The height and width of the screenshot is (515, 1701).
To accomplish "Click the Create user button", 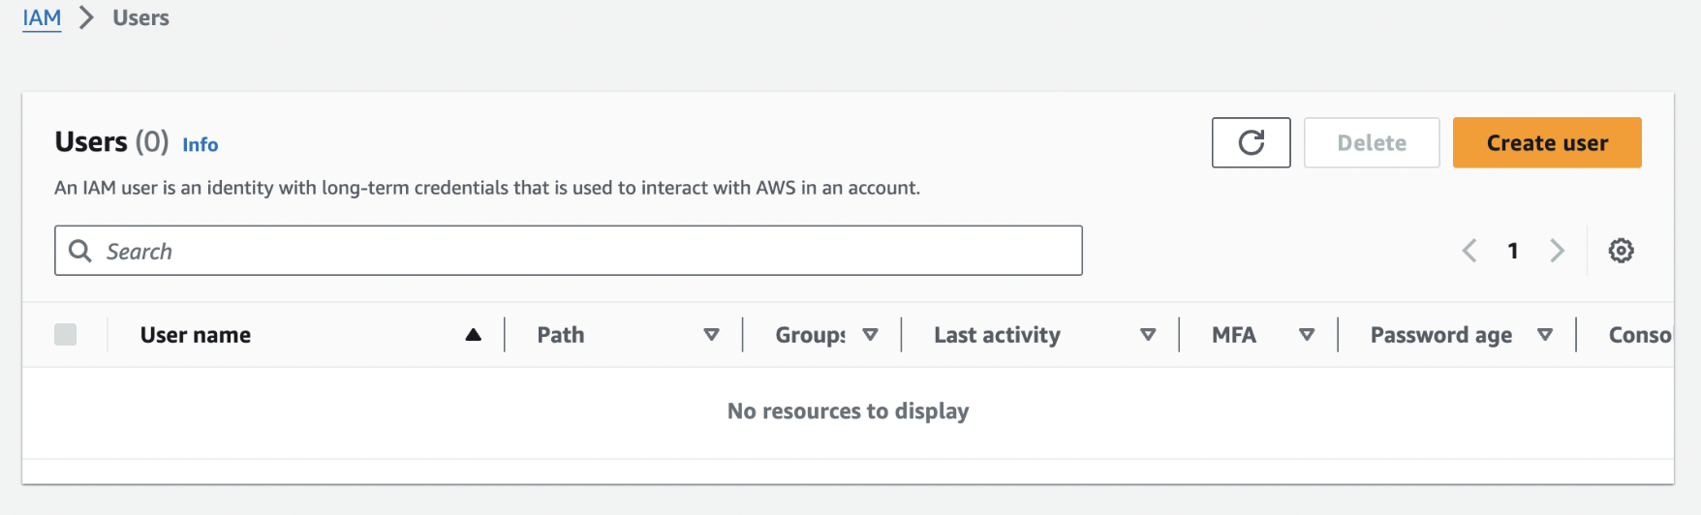I will pos(1547,142).
